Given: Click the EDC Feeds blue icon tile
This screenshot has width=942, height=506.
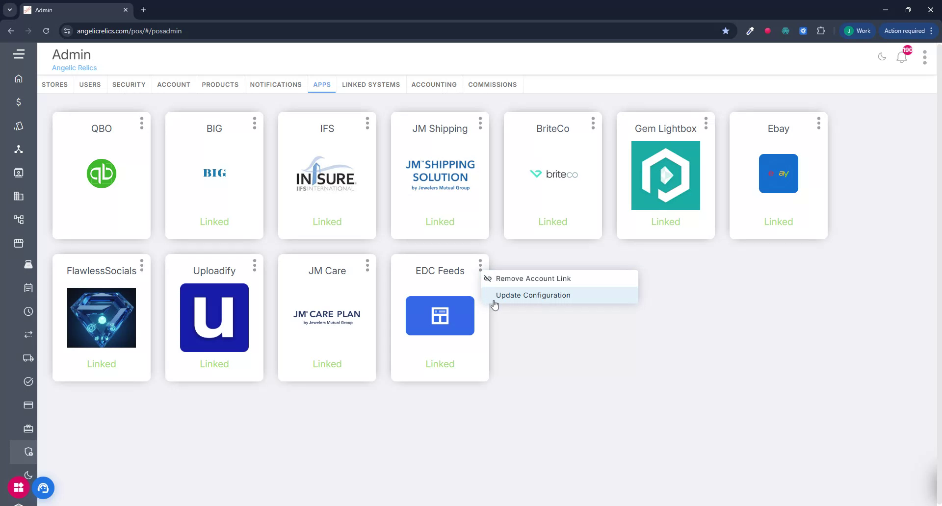Looking at the screenshot, I should pyautogui.click(x=440, y=316).
